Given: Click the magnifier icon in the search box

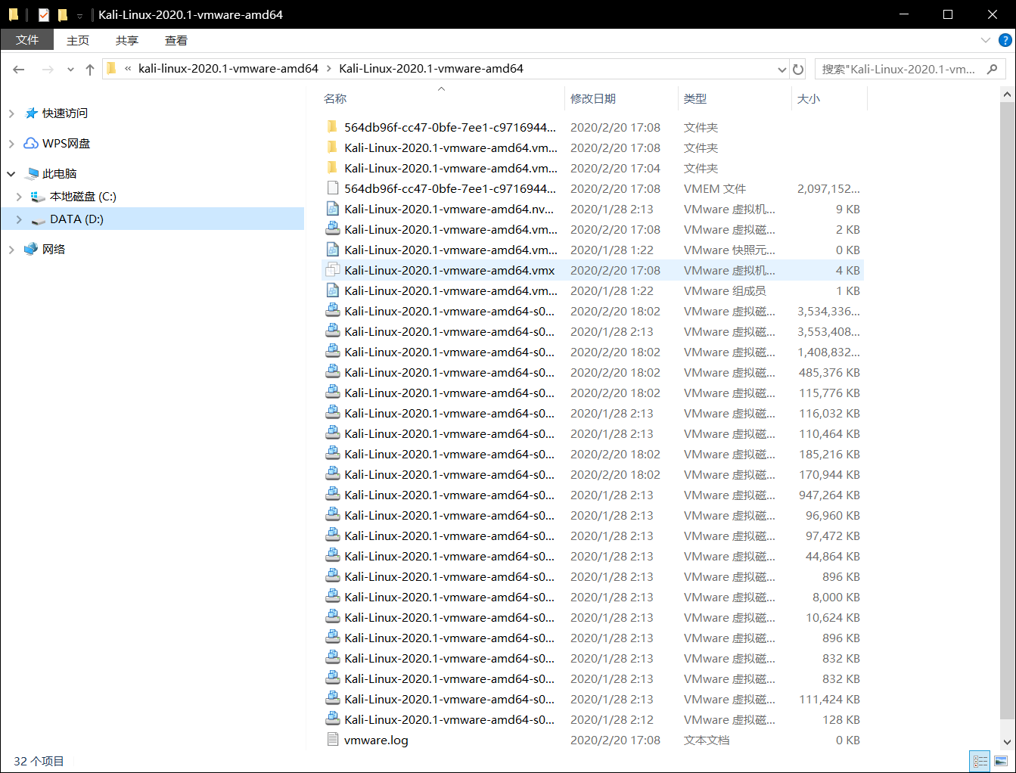Looking at the screenshot, I should click(x=992, y=69).
